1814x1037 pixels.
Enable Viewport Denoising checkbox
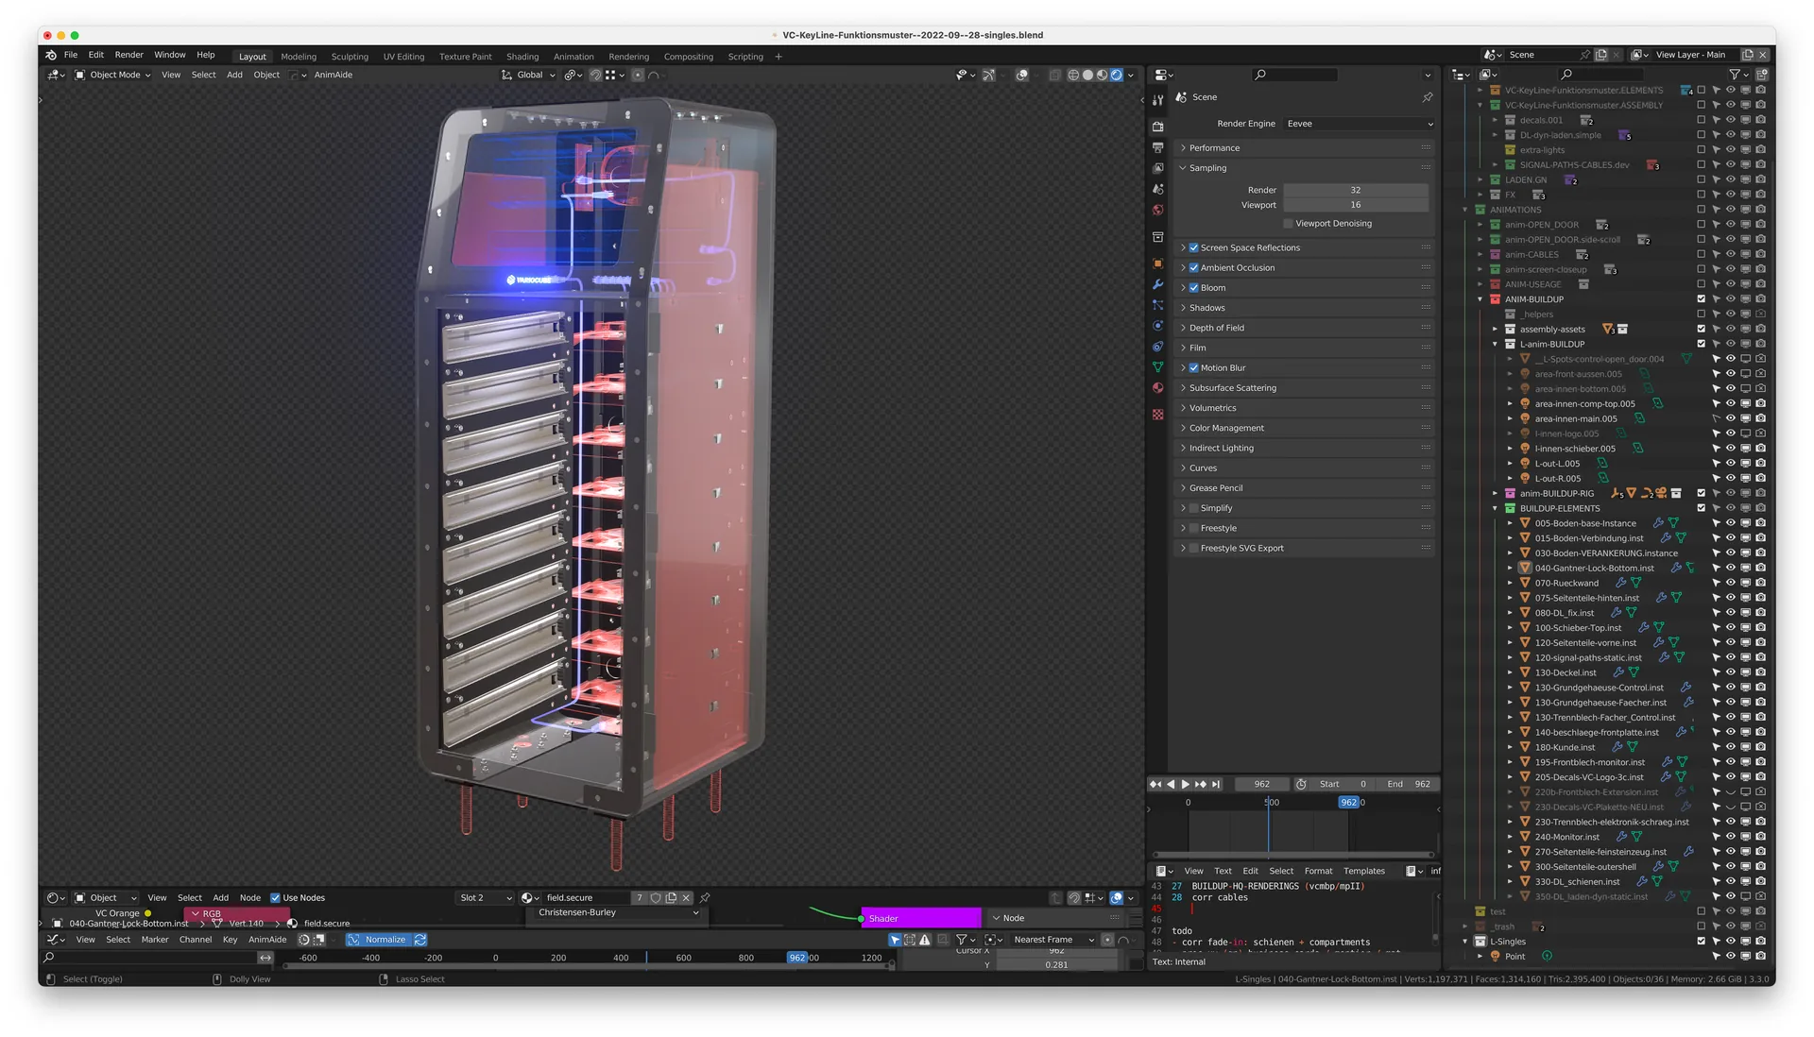pos(1288,224)
